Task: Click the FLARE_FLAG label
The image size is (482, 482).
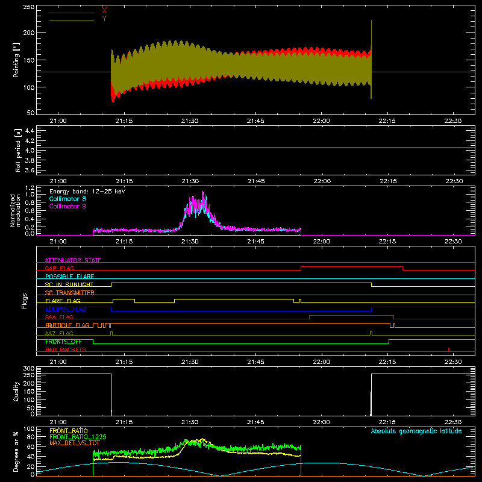Action: (x=63, y=301)
